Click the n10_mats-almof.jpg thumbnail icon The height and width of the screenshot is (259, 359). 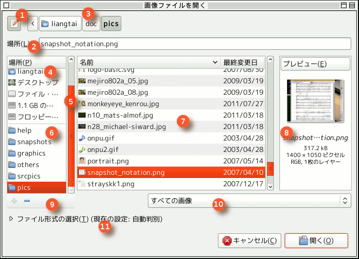click(x=82, y=115)
